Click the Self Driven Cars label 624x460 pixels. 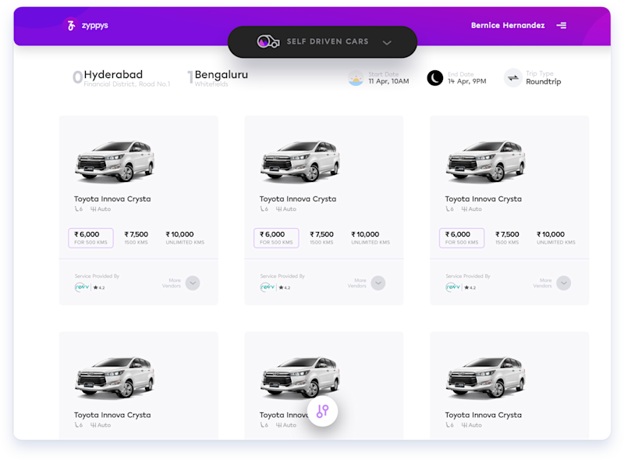point(328,41)
